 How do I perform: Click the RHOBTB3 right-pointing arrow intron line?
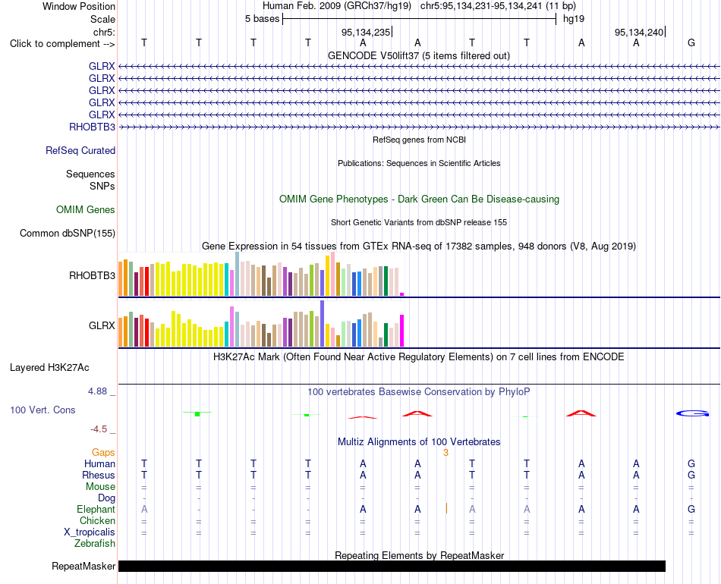(419, 127)
